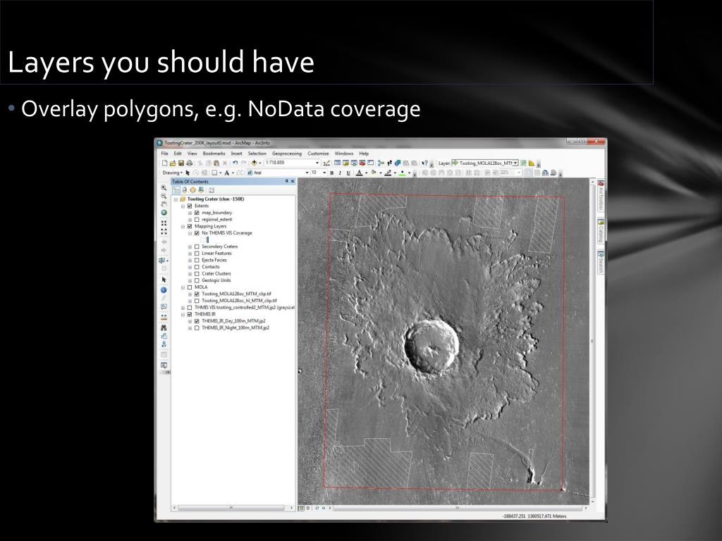Viewport: 722px width, 541px height.
Task: Toggle map_boundary layer visibility
Action: [197, 213]
